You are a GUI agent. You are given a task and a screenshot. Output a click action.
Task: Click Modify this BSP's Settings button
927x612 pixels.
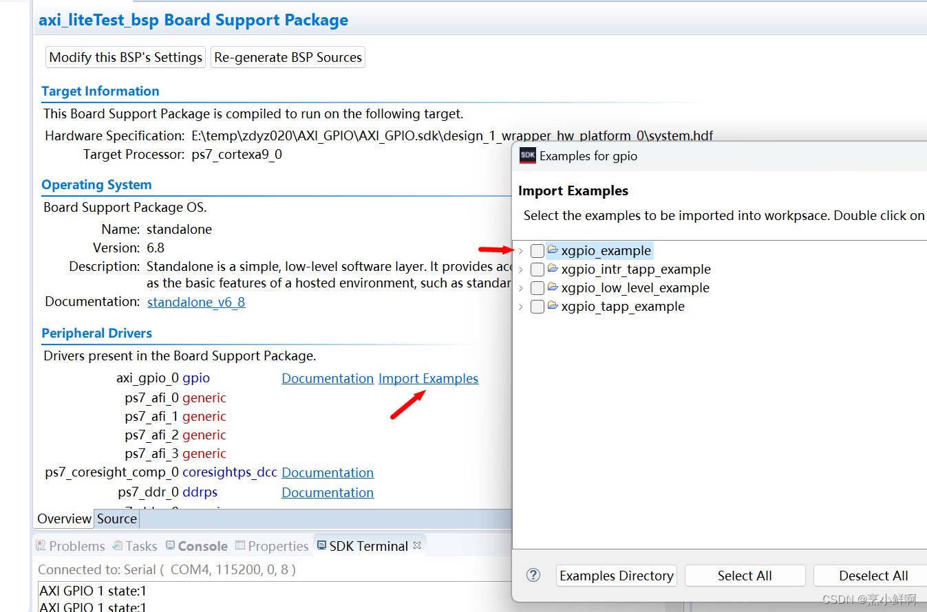(126, 58)
